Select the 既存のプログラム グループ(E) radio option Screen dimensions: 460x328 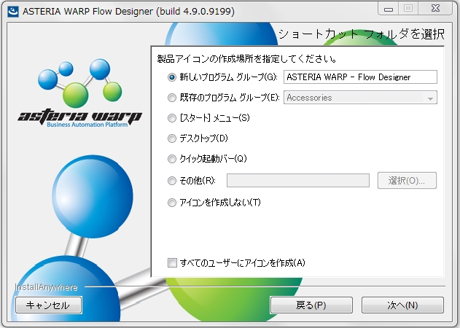coord(172,98)
